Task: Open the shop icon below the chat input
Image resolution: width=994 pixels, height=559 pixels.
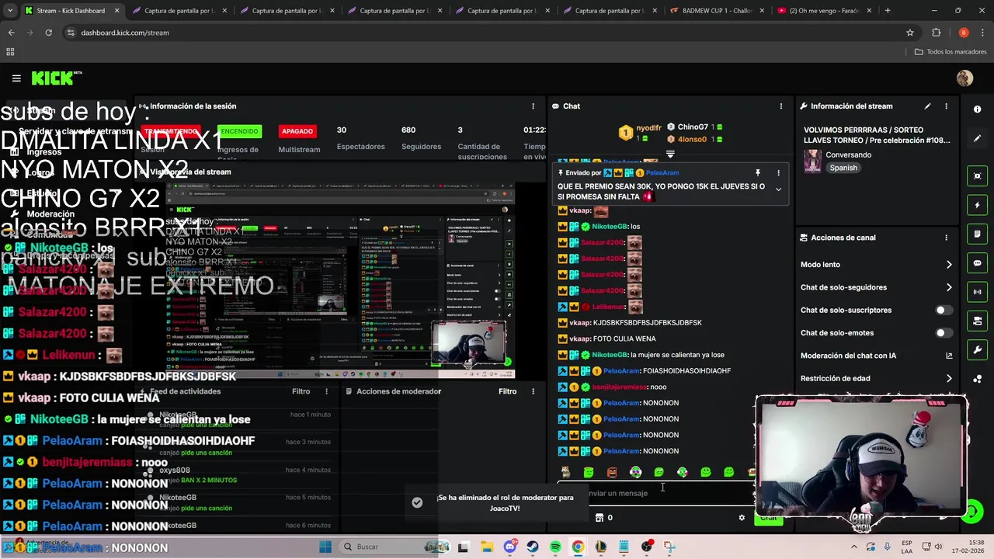Action: pos(600,518)
